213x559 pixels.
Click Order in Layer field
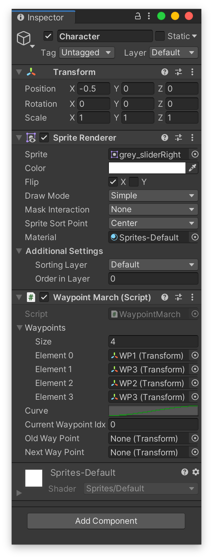point(153,278)
